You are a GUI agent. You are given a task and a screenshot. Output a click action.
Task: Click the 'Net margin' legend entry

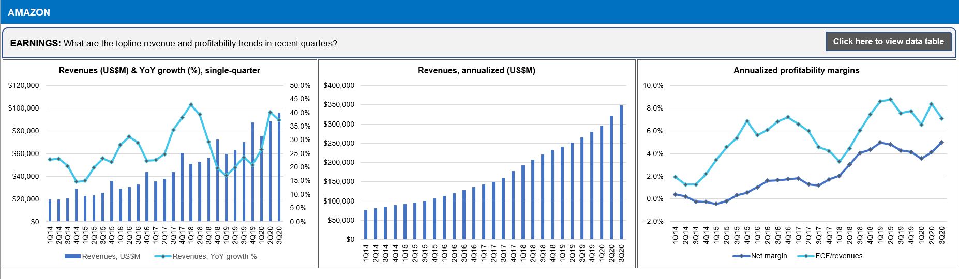coord(760,256)
